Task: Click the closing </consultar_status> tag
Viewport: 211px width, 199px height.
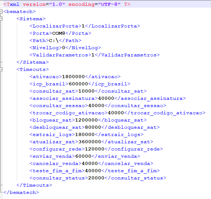Action: click(x=136, y=178)
